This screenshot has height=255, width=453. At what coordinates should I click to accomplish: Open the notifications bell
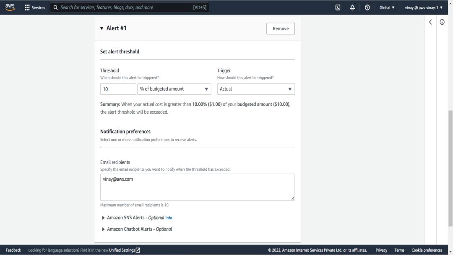point(352,8)
